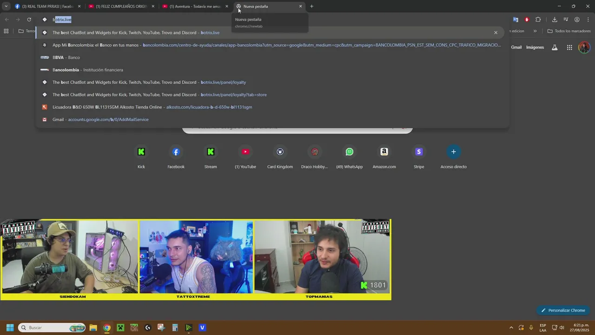Open the (1) YouTube shortcut tile
Image resolution: width=595 pixels, height=335 pixels.
[245, 157]
